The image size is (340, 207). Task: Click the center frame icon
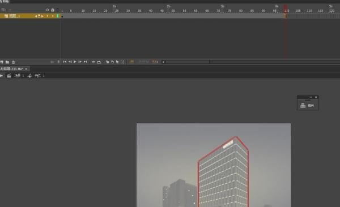pos(93,62)
